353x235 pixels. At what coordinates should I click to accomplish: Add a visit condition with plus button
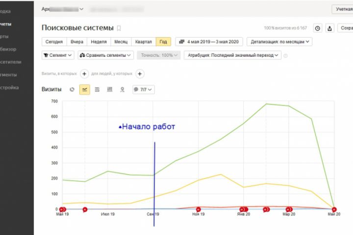click(84, 74)
